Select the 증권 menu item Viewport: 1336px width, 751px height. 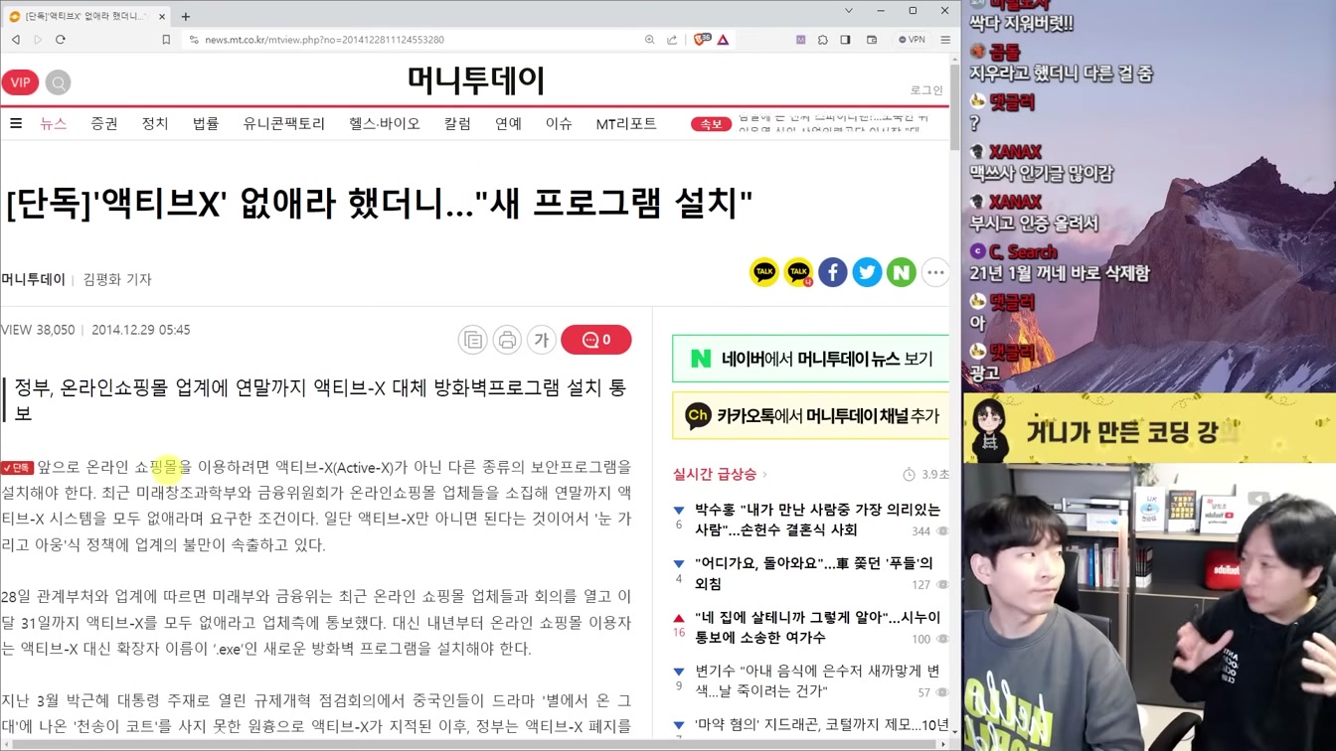coord(104,123)
